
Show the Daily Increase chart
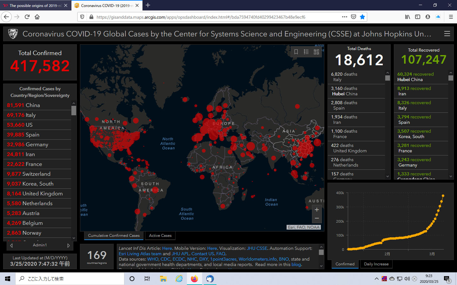click(x=376, y=264)
